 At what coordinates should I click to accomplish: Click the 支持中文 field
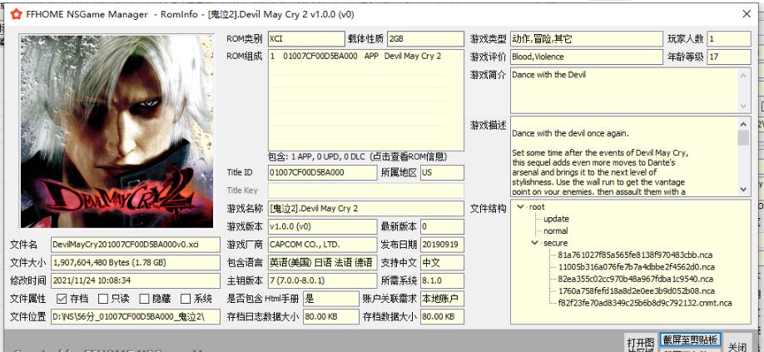442,262
